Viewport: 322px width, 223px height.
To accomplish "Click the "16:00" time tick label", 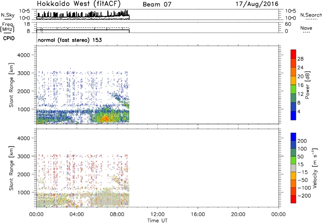I will coord(198,215).
